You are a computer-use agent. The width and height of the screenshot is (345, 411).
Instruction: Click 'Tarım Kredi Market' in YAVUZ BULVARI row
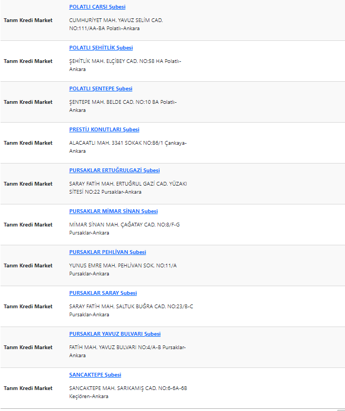pos(28,348)
